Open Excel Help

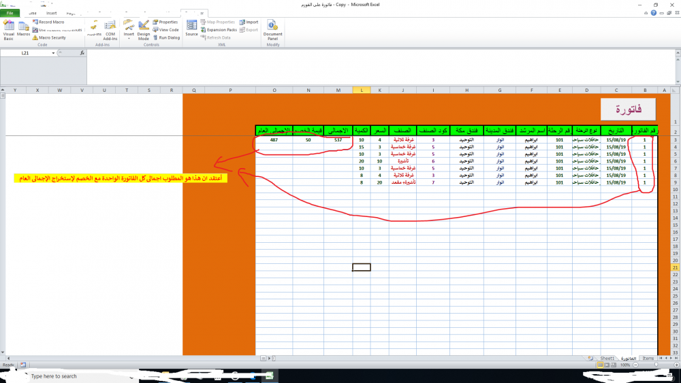[653, 13]
